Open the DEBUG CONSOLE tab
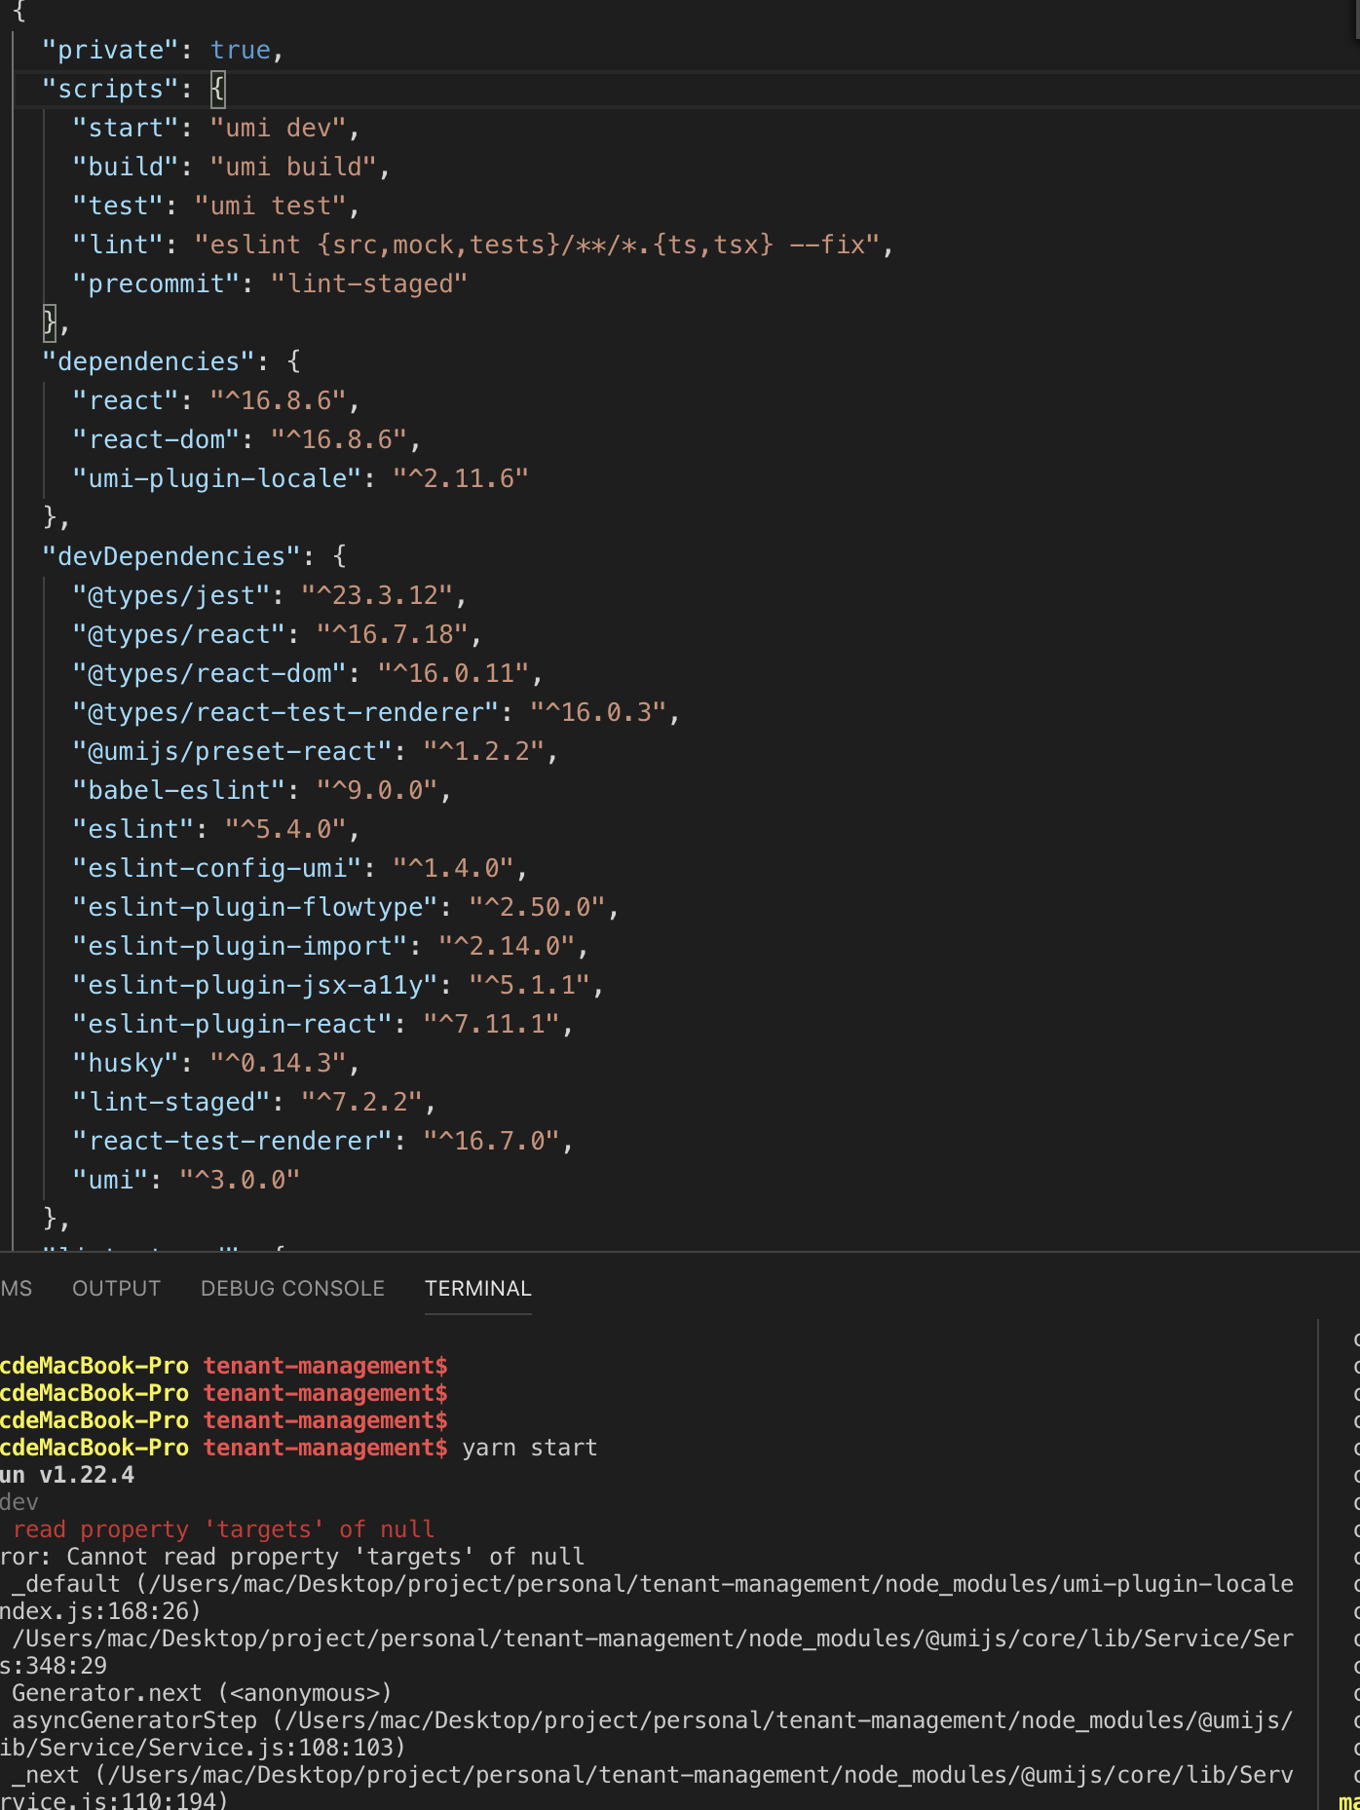This screenshot has height=1810, width=1360. pos(292,1288)
